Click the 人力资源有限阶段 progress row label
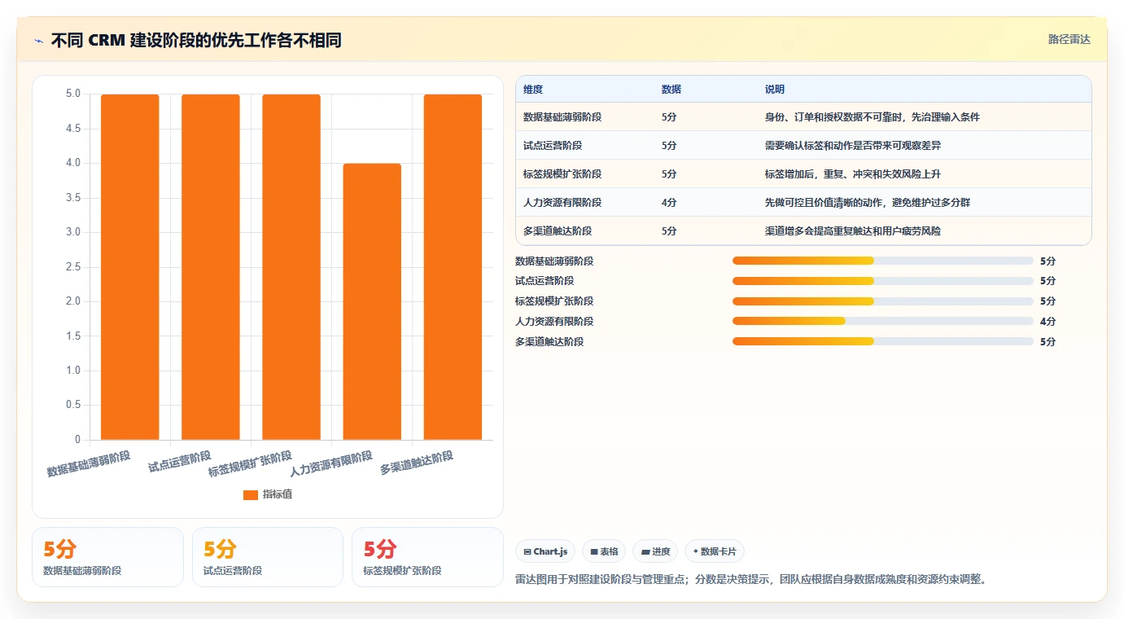The width and height of the screenshot is (1124, 619). pos(554,322)
